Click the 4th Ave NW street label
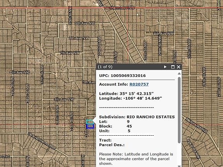 (x=64, y=99)
